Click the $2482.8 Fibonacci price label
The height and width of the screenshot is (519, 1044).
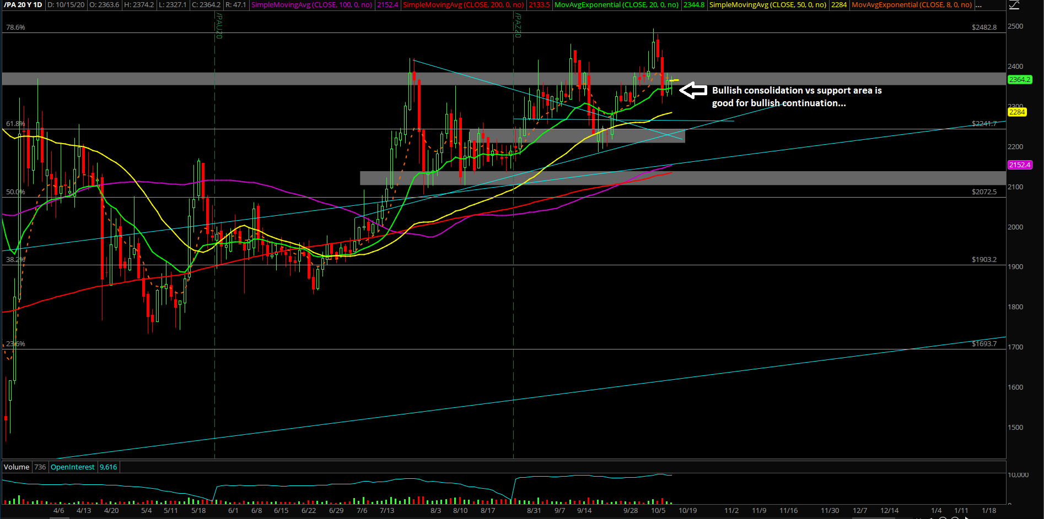[984, 28]
